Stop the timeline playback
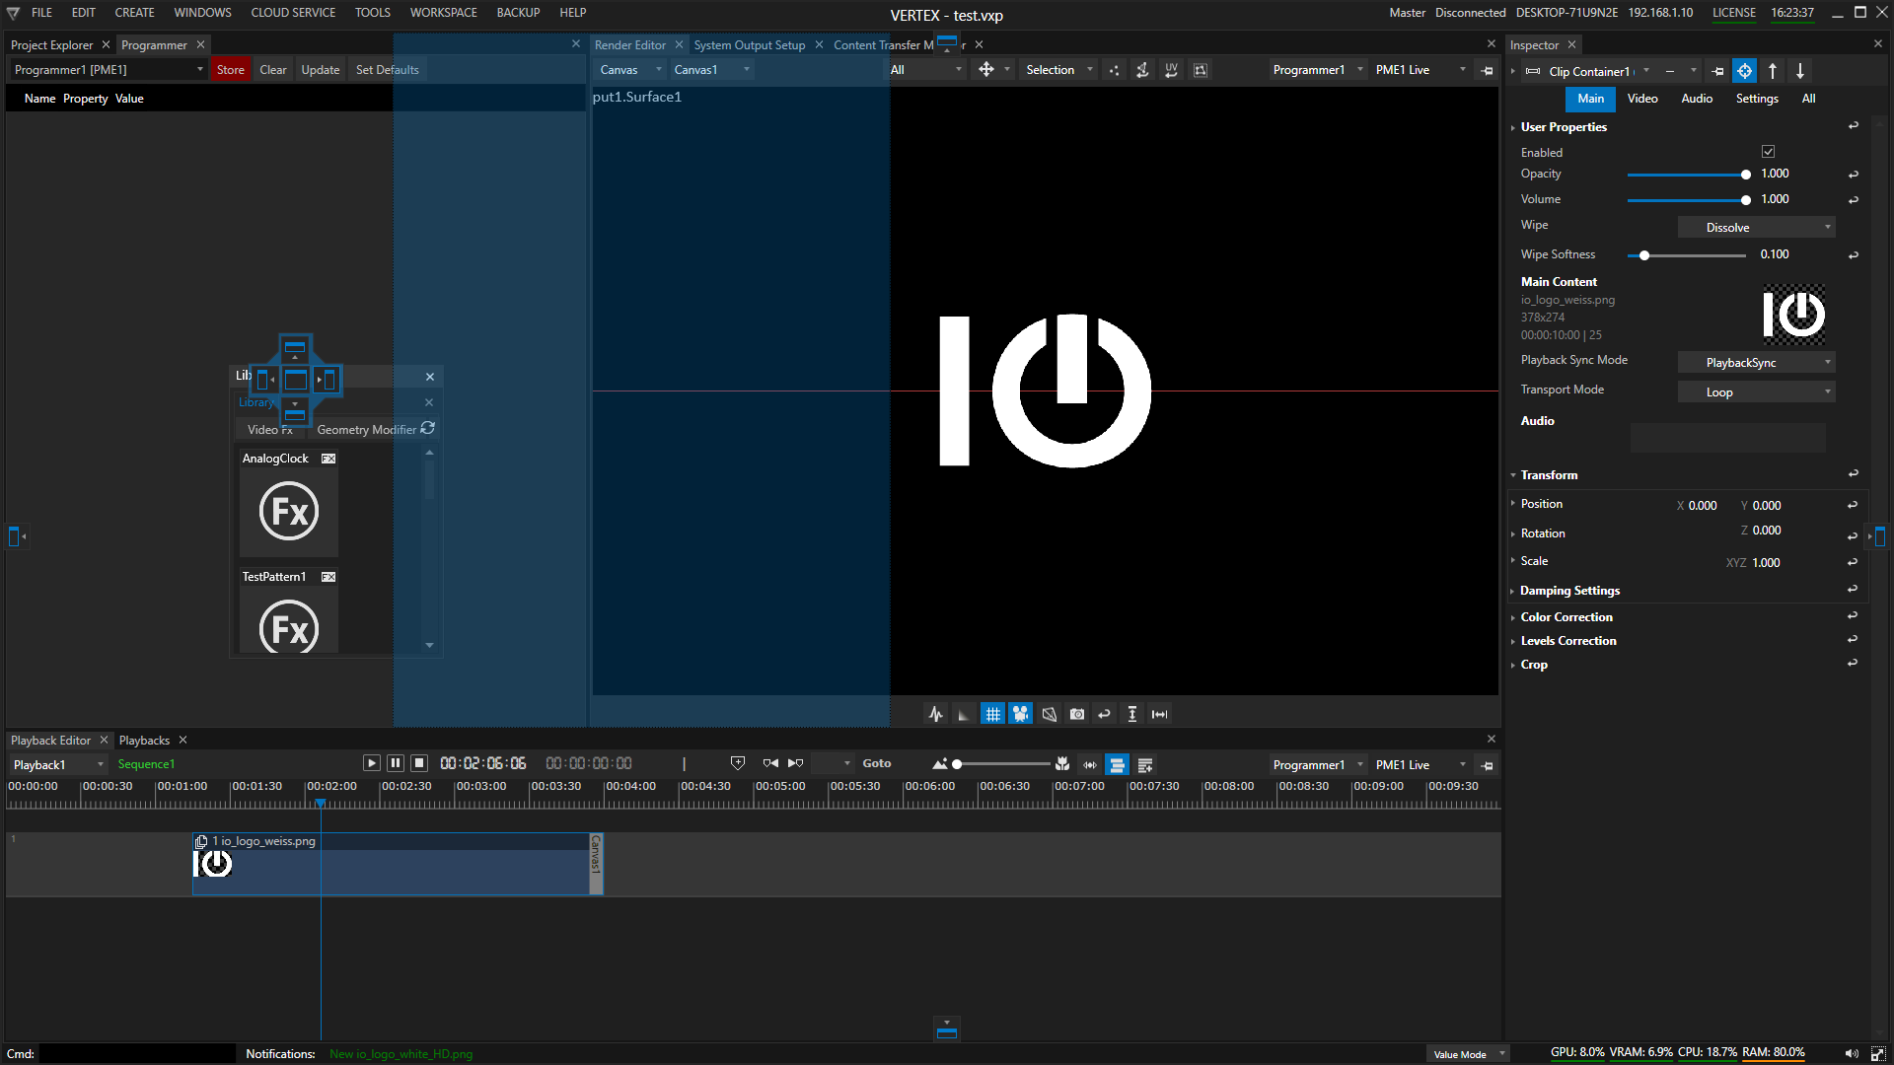Screen dimensions: 1894x1065 point(419,763)
